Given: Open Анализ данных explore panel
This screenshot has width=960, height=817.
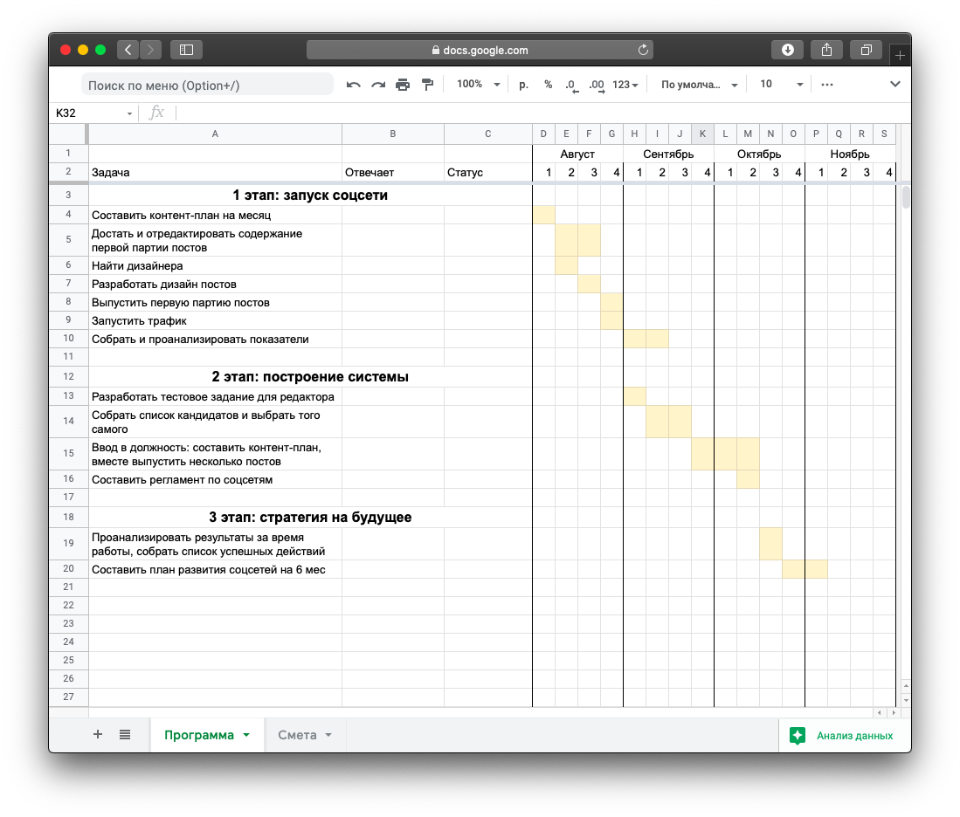Looking at the screenshot, I should click(844, 736).
